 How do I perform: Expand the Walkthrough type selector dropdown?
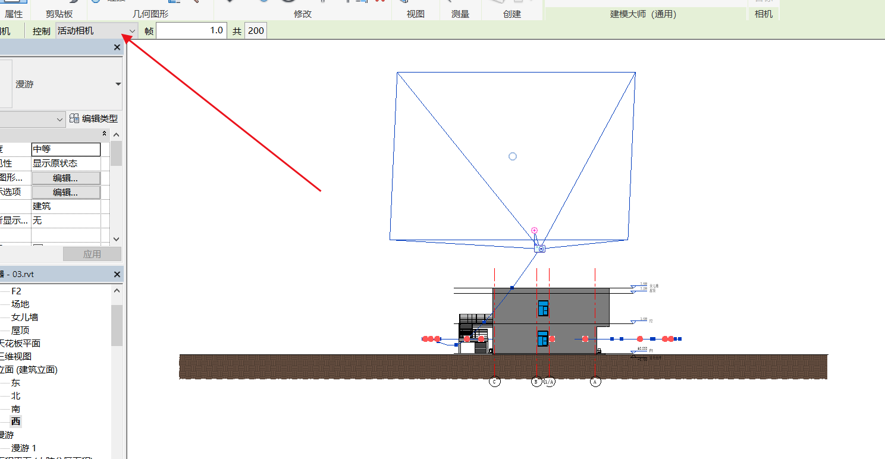point(118,84)
